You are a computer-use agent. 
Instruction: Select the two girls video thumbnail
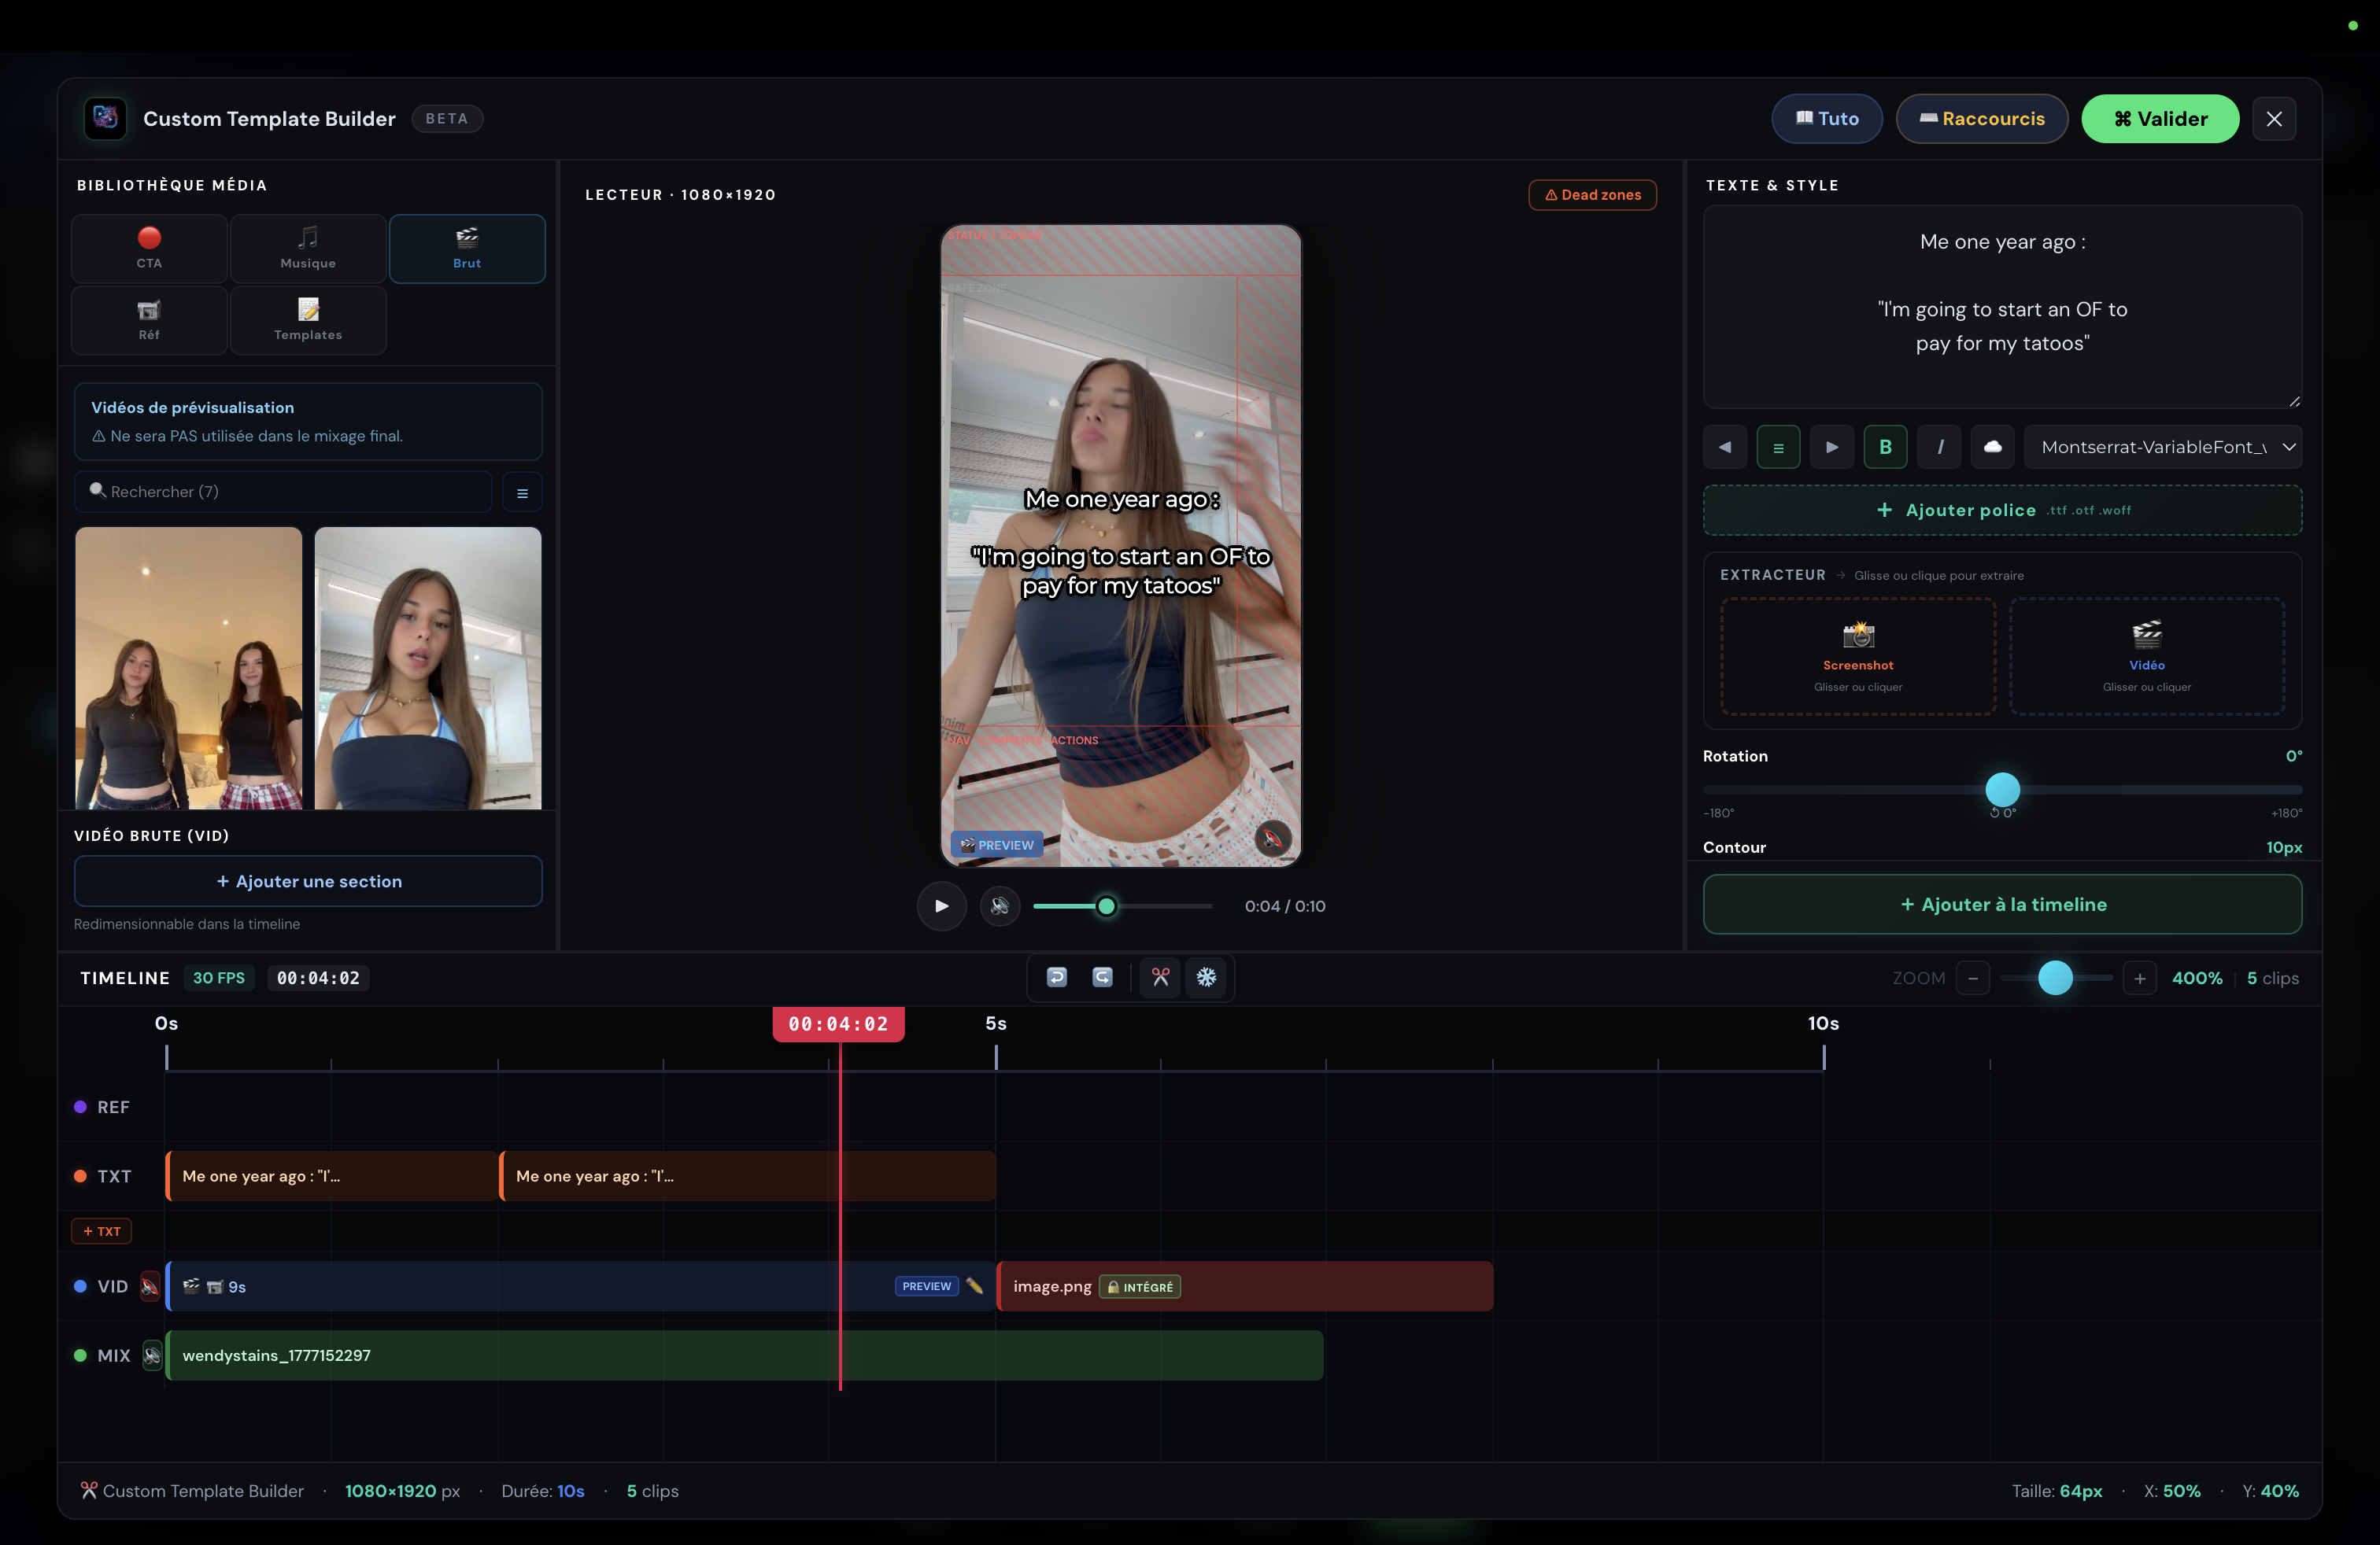pyautogui.click(x=189, y=668)
